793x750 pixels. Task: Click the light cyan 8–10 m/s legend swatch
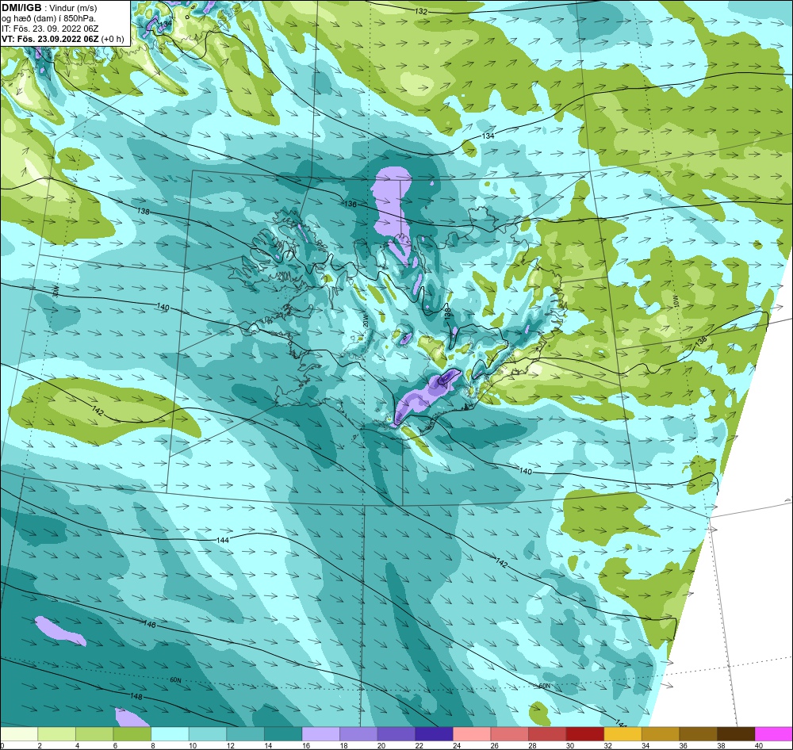(x=170, y=734)
